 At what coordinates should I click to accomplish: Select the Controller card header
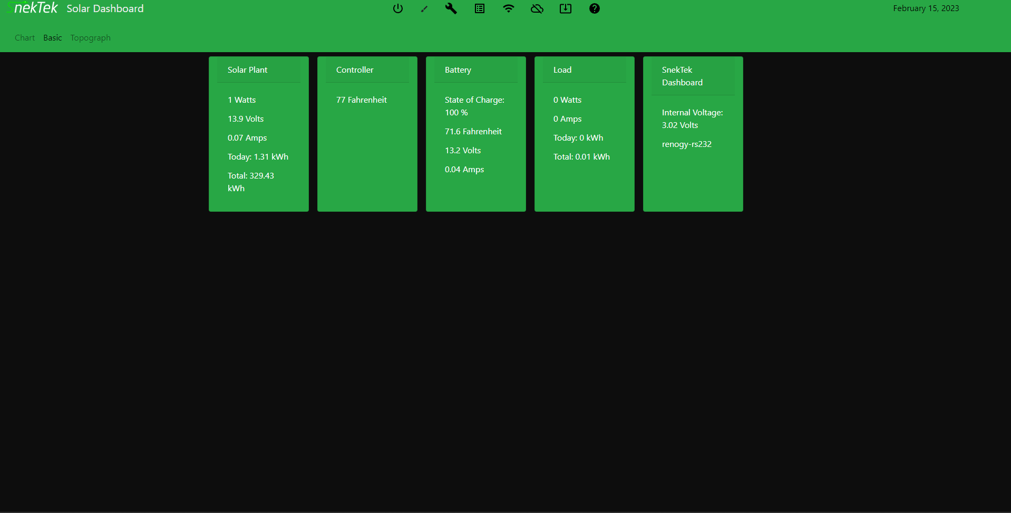[367, 70]
